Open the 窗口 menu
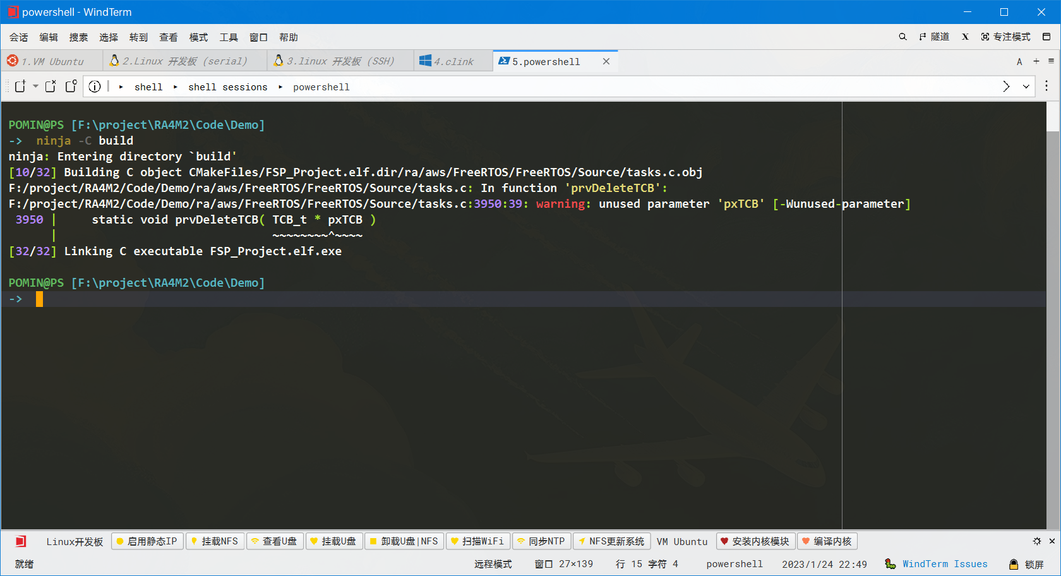 click(258, 37)
